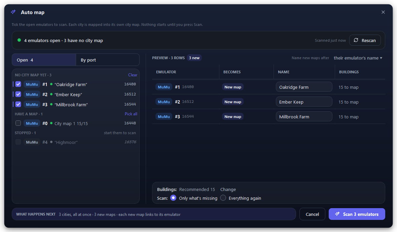Click the "Scanned just now" status text
The height and width of the screenshot is (232, 397).
click(x=330, y=40)
